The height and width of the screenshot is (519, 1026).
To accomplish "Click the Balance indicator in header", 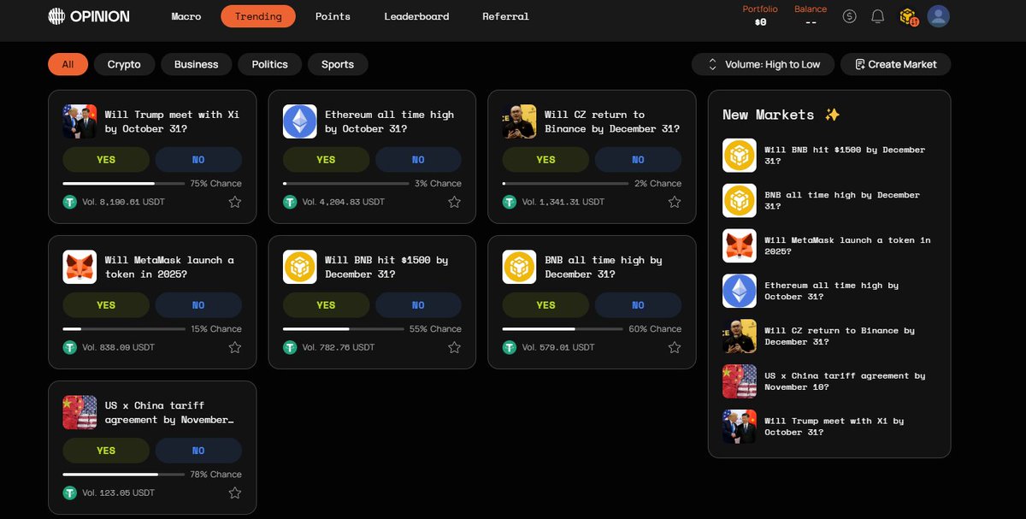I will [811, 15].
